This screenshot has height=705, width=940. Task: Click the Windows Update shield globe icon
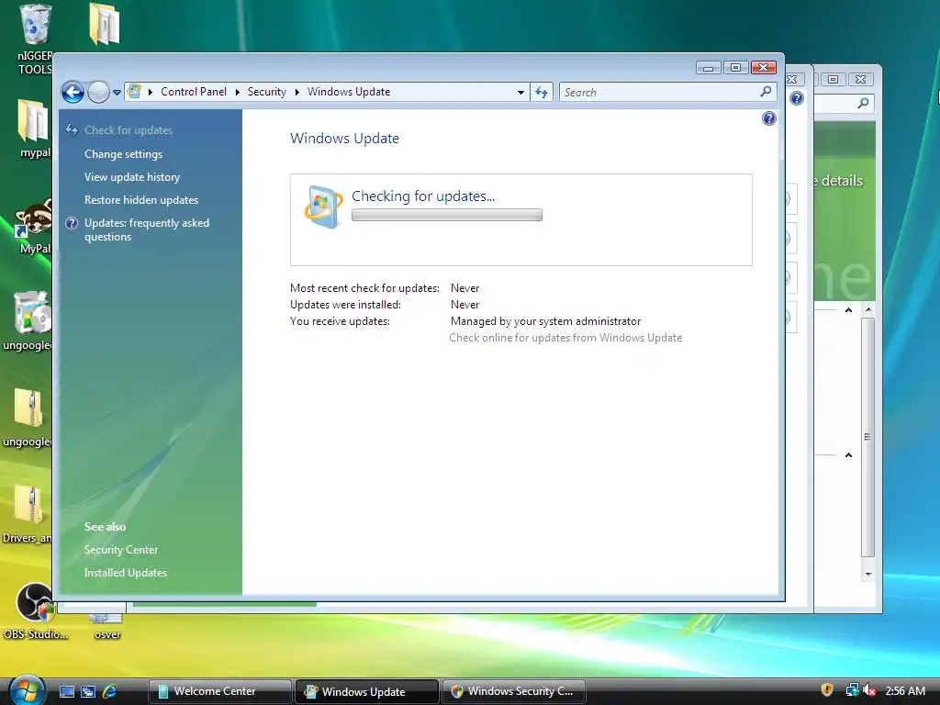[323, 207]
